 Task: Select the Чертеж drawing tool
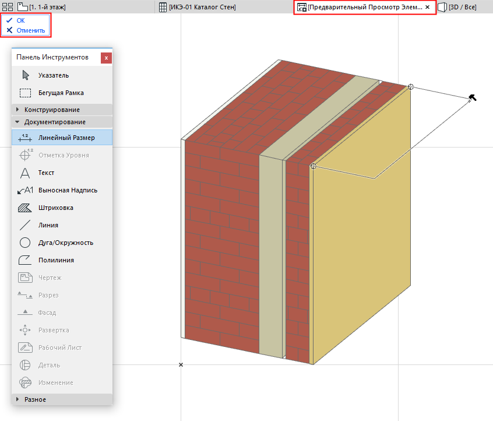click(x=62, y=278)
